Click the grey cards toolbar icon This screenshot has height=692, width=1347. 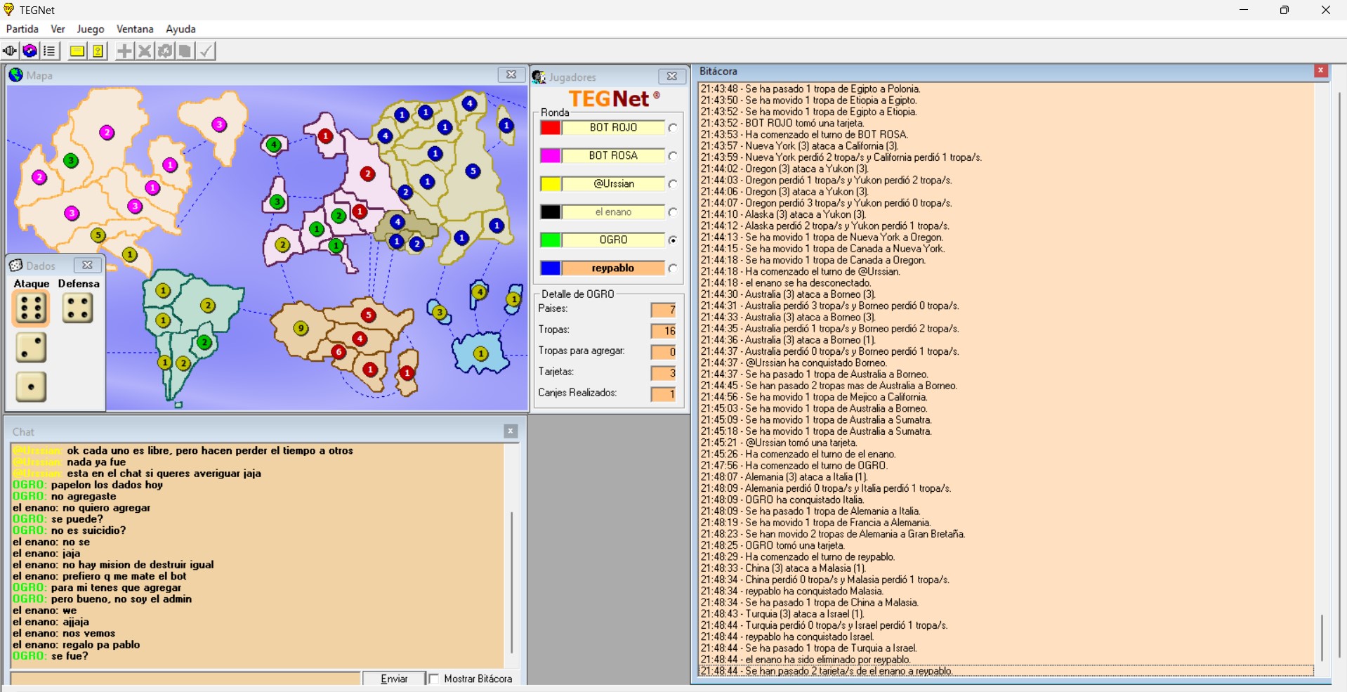(185, 51)
